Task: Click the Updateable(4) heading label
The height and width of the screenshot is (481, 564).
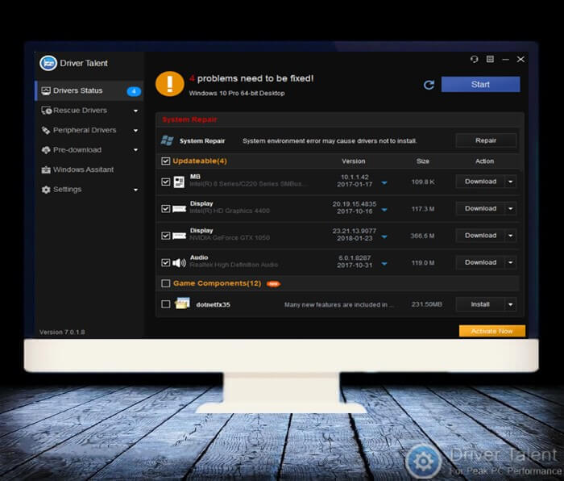Action: pyautogui.click(x=200, y=161)
